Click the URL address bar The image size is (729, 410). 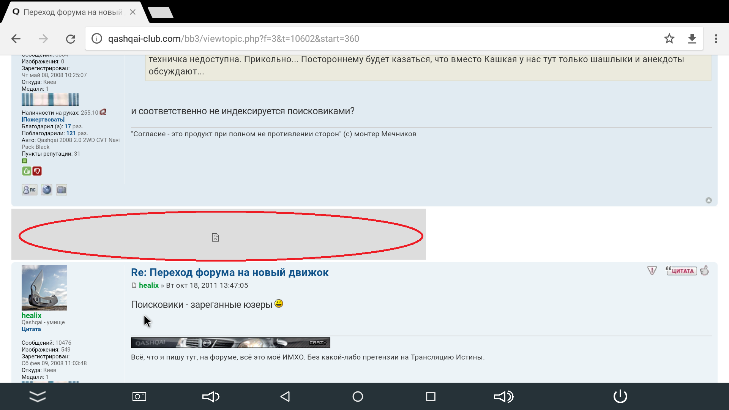click(374, 38)
